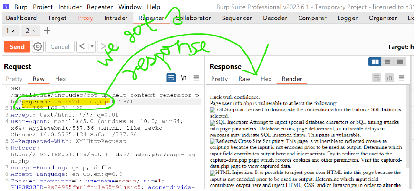Click the broken image icon before SQL Injection

pyautogui.click(x=212, y=122)
